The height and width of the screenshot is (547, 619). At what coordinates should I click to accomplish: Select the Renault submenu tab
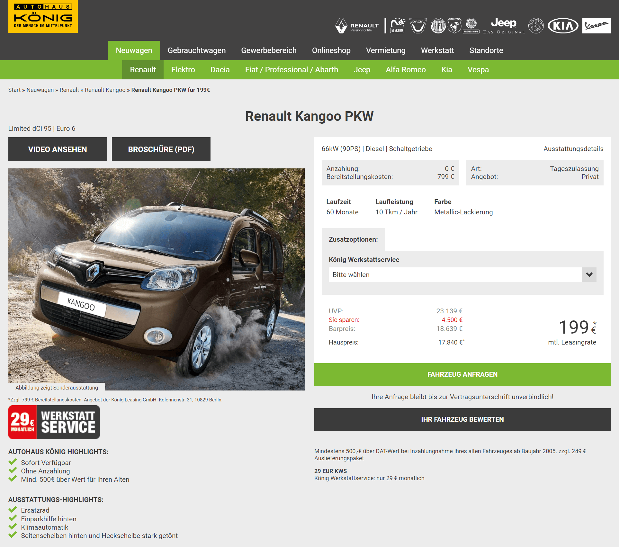(143, 70)
